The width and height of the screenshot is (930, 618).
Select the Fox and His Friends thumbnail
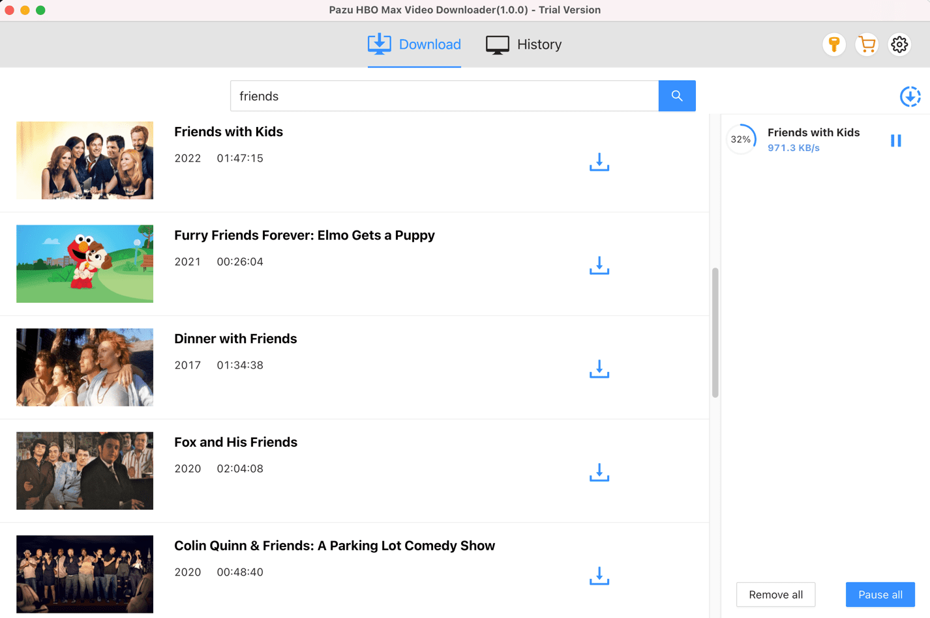(x=85, y=471)
